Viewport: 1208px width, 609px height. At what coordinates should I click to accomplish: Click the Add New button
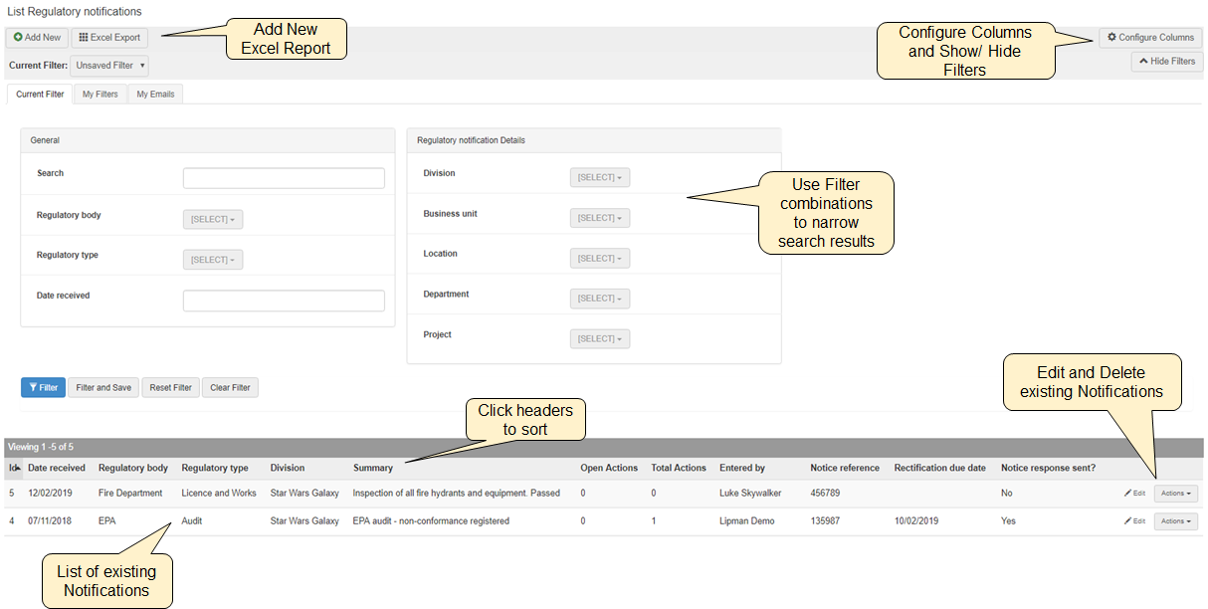tap(37, 38)
